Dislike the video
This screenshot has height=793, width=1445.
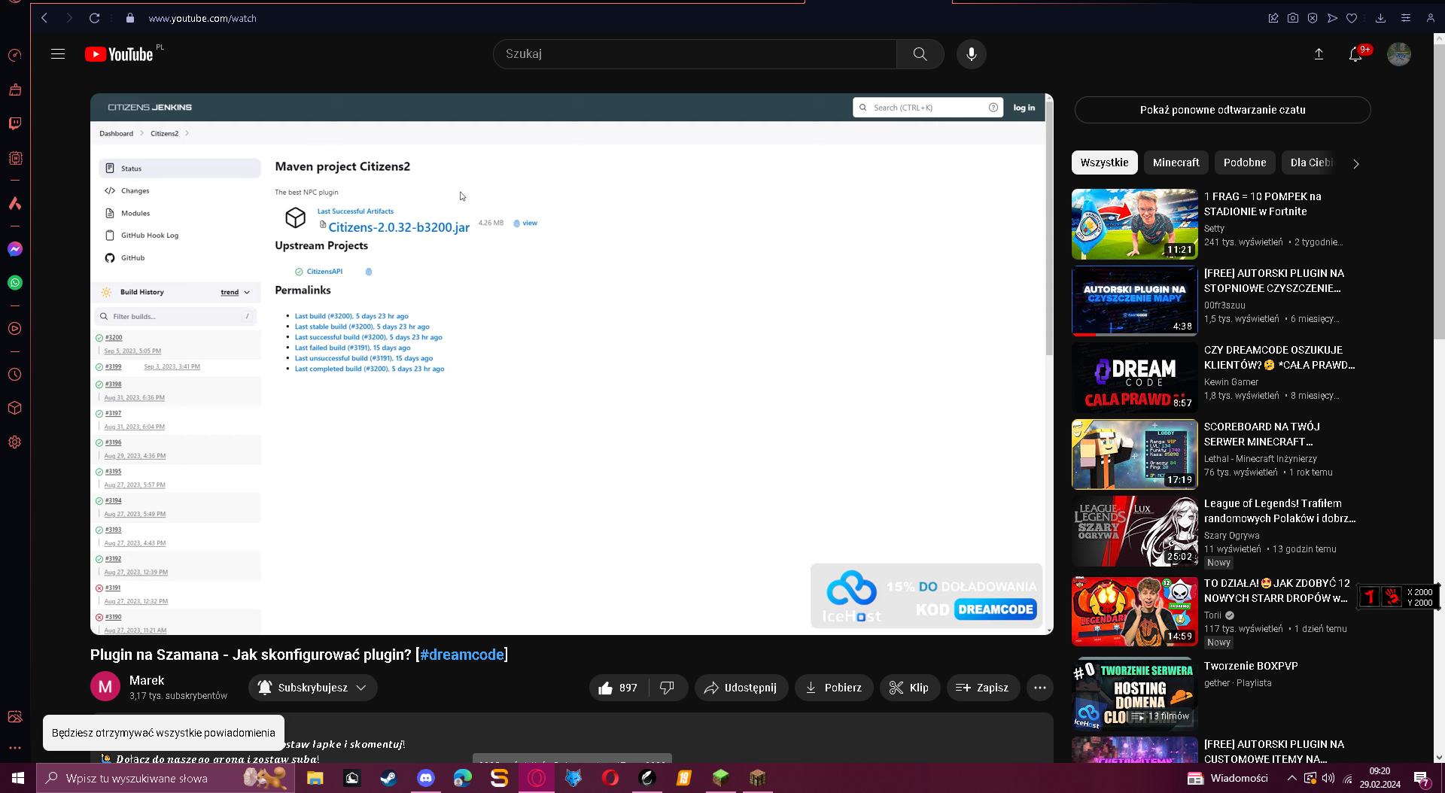pos(667,688)
